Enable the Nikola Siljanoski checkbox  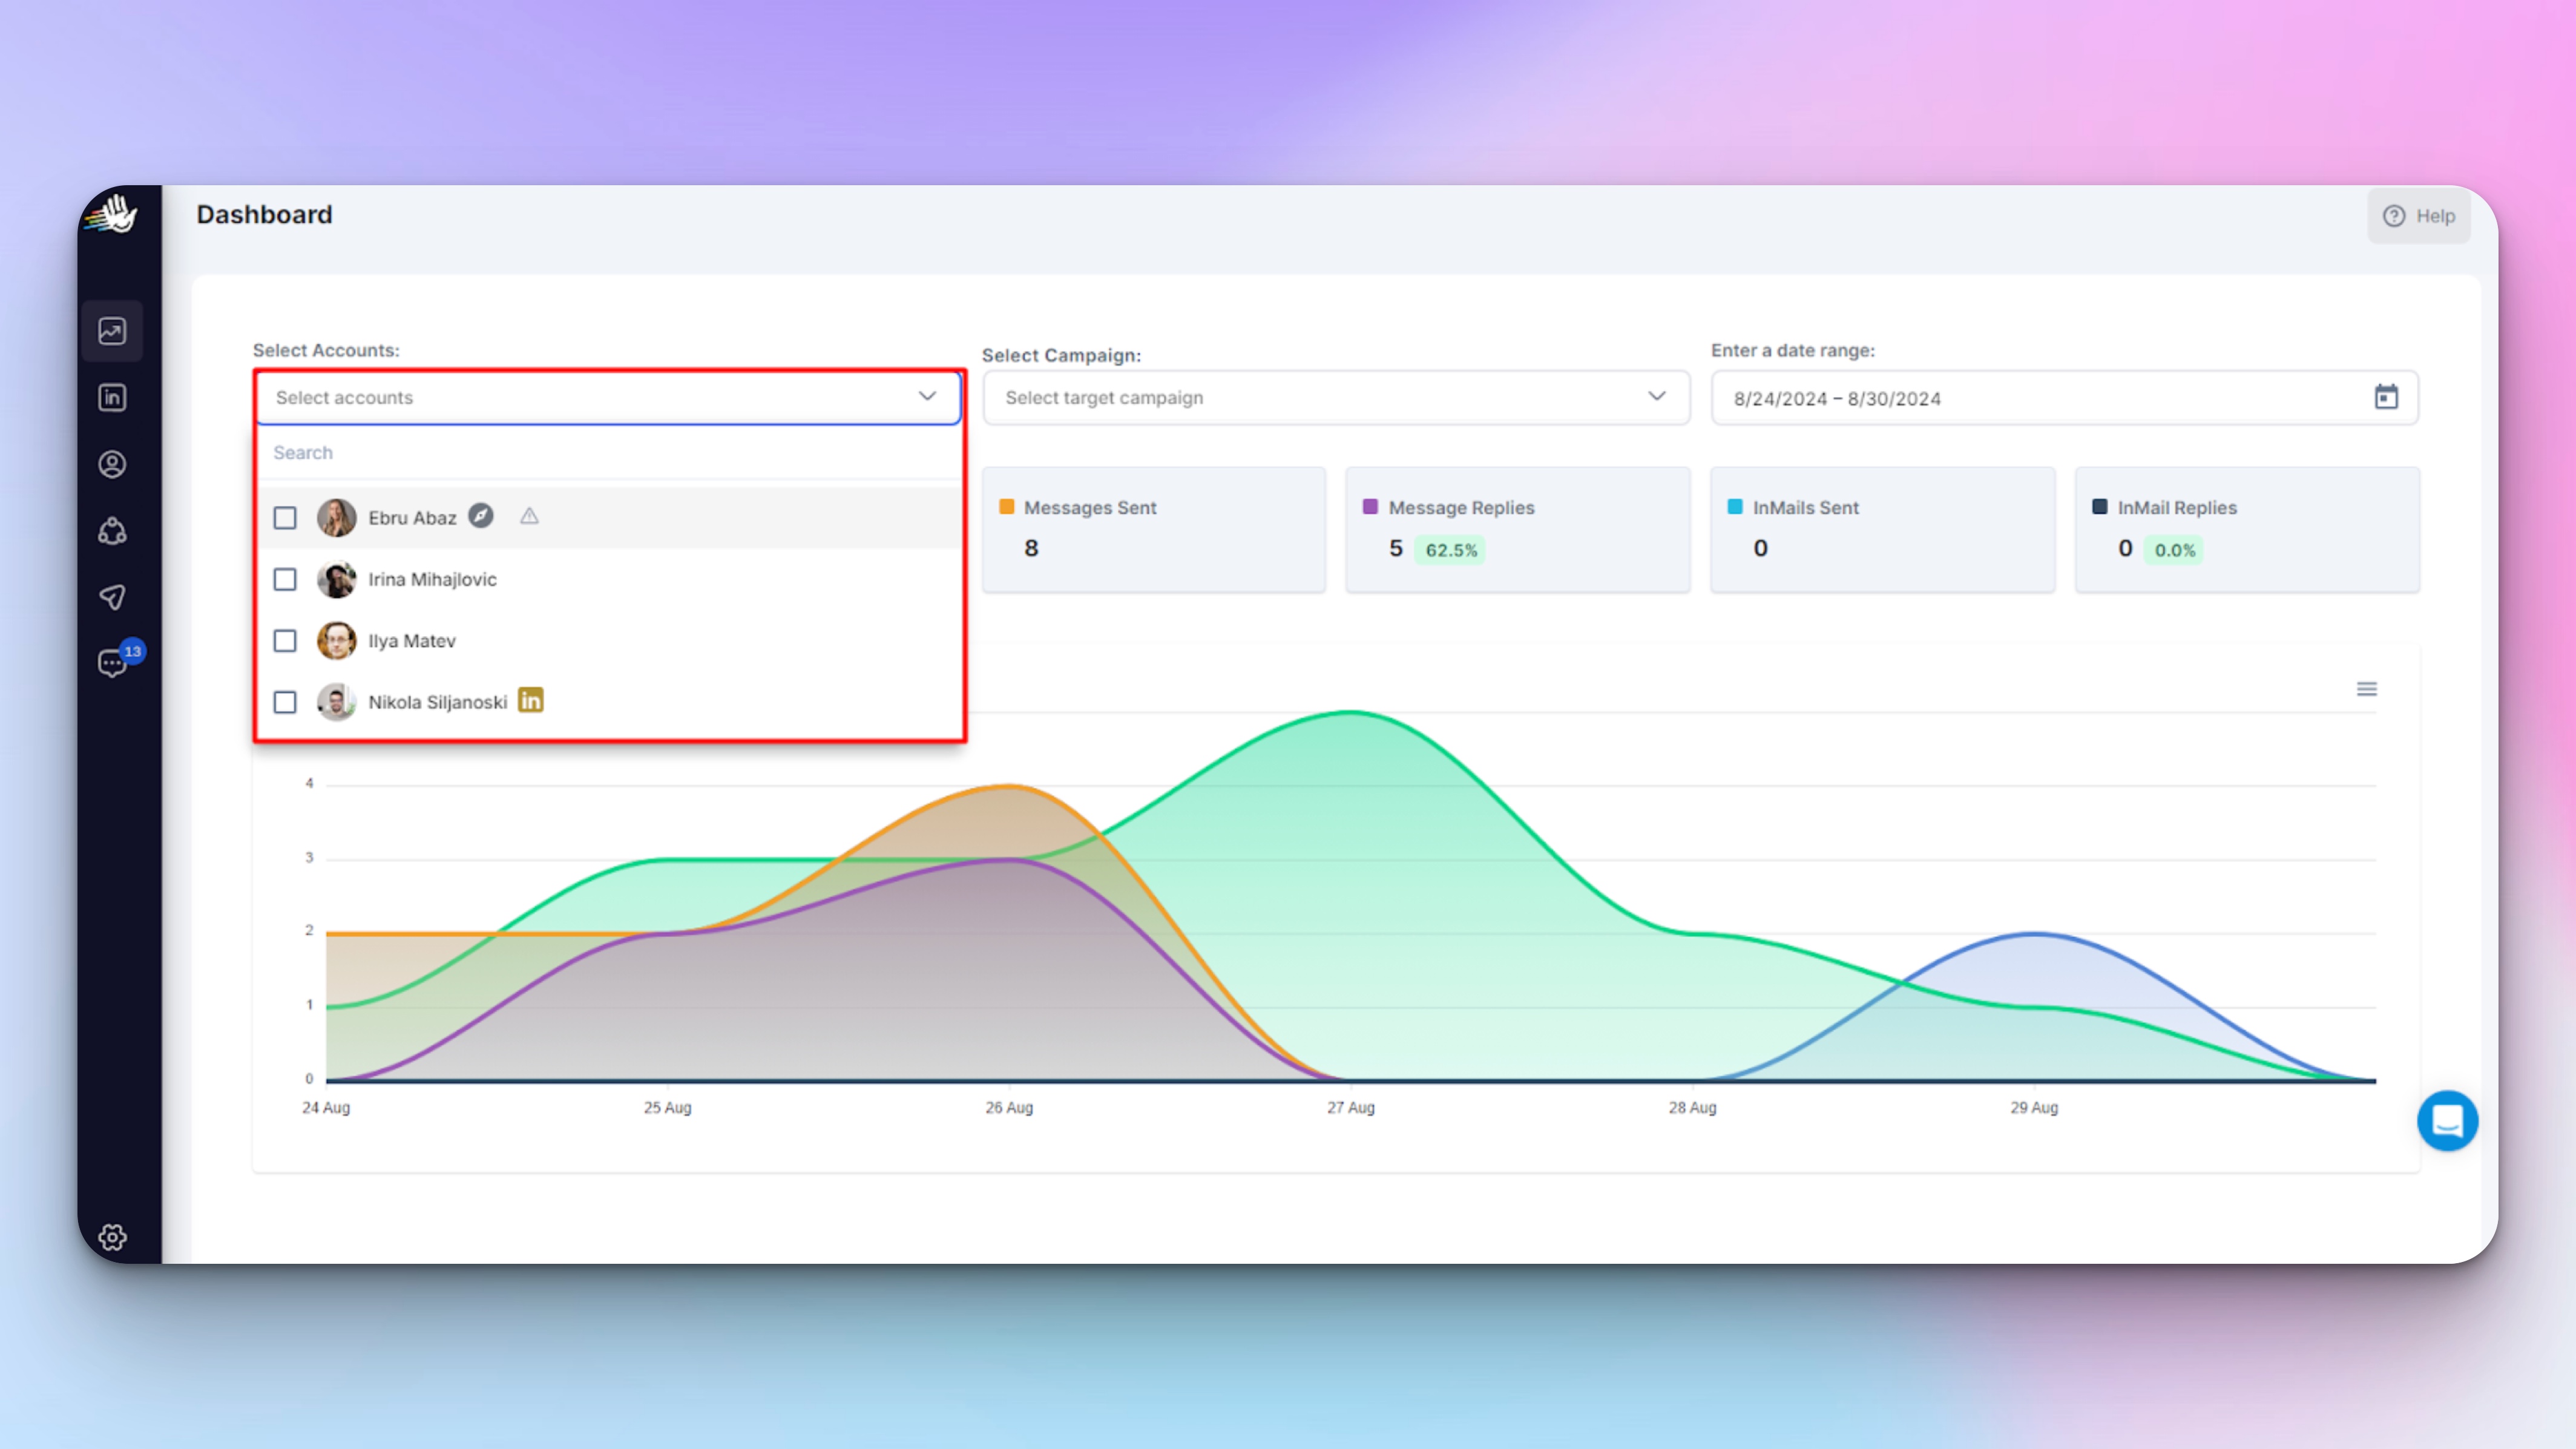point(285,702)
